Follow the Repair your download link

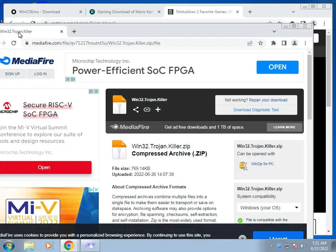pos(268,100)
